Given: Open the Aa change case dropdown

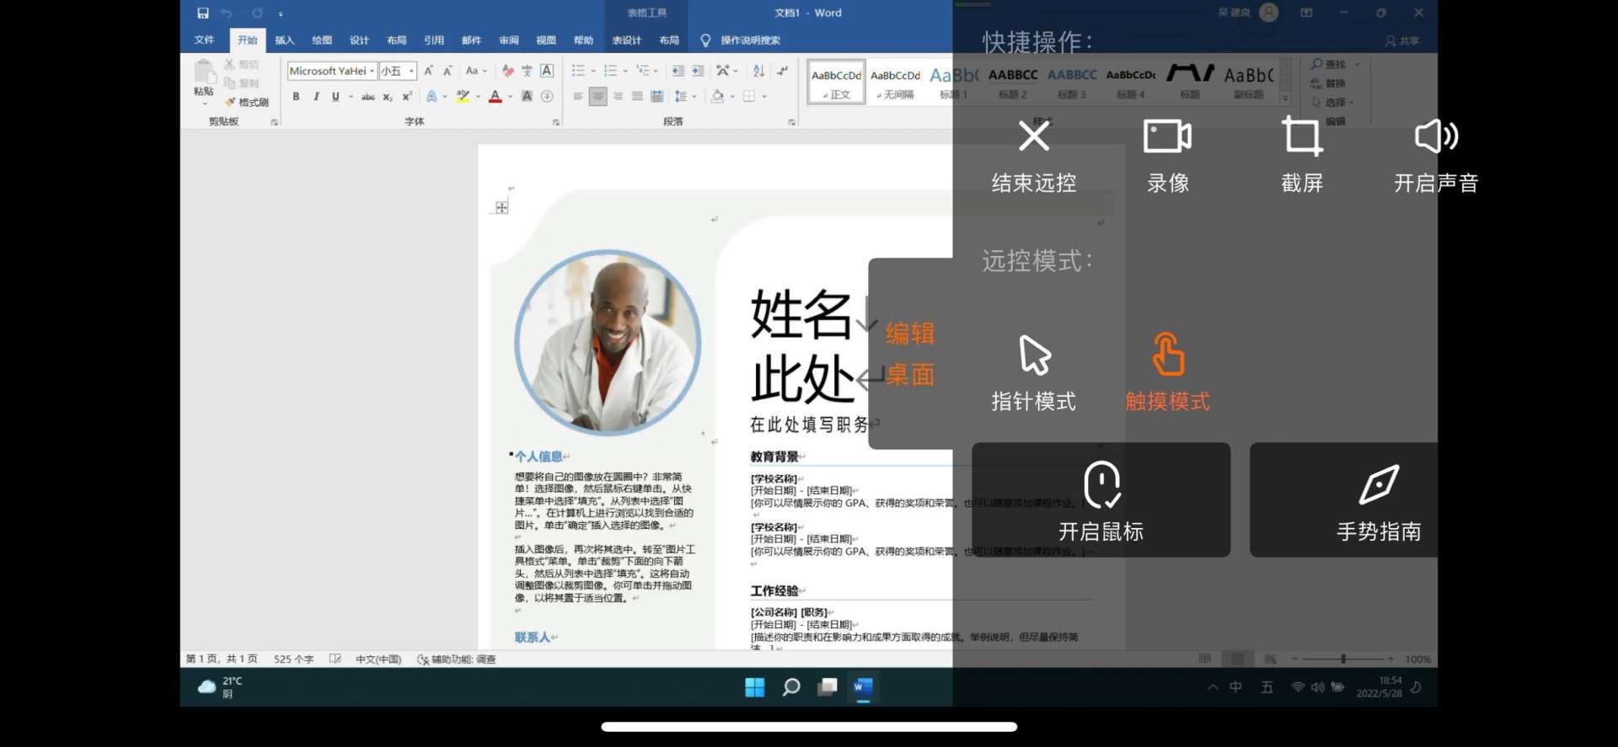Looking at the screenshot, I should 476,71.
